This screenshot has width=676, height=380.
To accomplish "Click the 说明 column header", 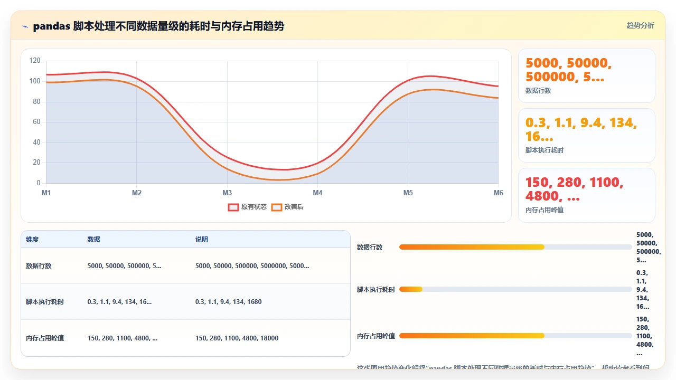I will click(x=202, y=240).
